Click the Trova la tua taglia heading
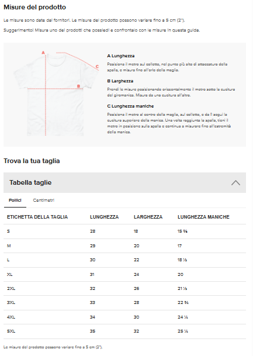Viewport: 253px width, 356px height. (32, 161)
